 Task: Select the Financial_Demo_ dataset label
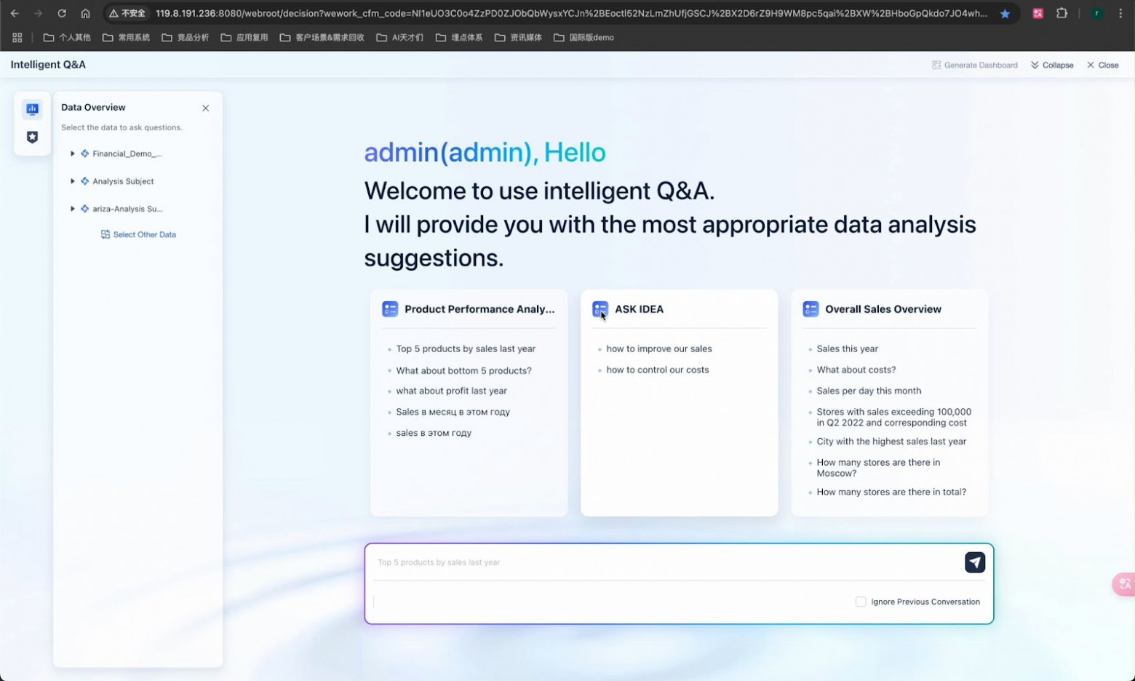click(127, 154)
